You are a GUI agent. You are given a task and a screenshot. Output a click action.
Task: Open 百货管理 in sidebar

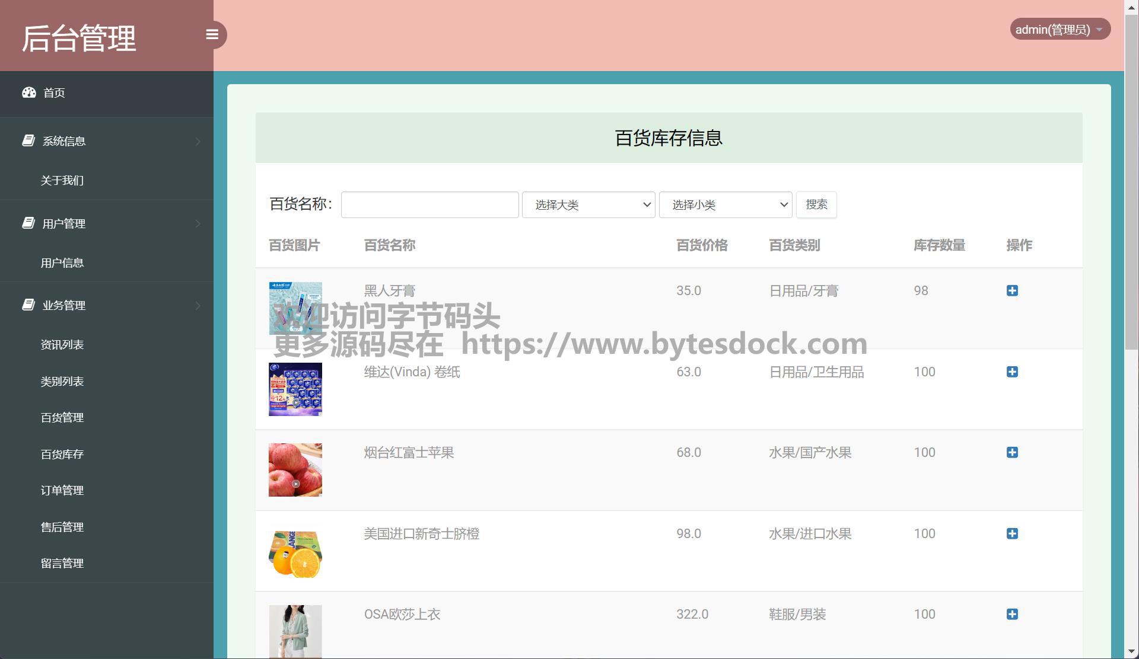click(x=62, y=417)
